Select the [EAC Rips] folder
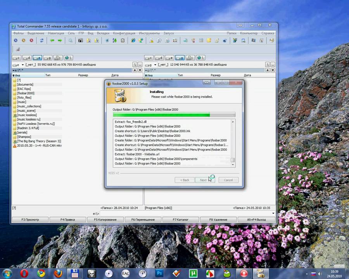 pos(24,89)
